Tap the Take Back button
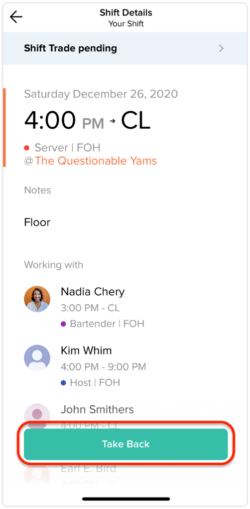The height and width of the screenshot is (509, 250). [126, 444]
